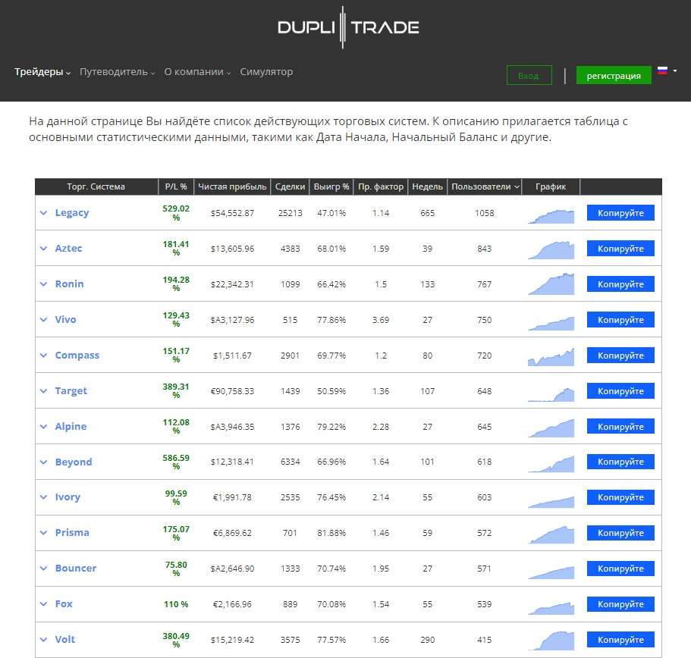The image size is (691, 658).
Task: Open the Alpine strategy link
Action: [x=71, y=427]
